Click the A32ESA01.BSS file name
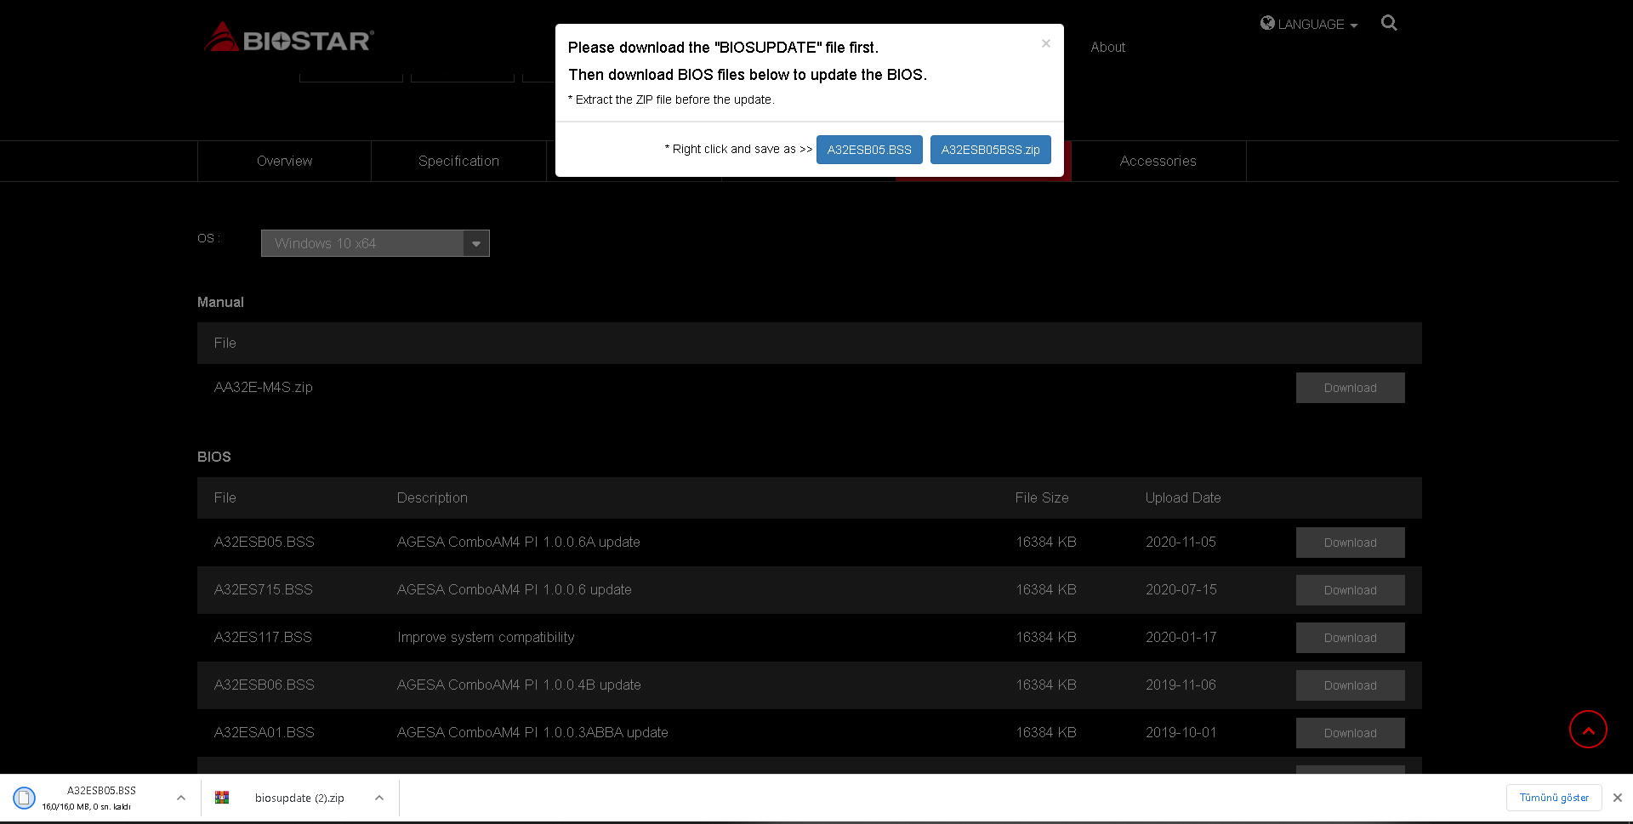The image size is (1633, 824). click(265, 732)
